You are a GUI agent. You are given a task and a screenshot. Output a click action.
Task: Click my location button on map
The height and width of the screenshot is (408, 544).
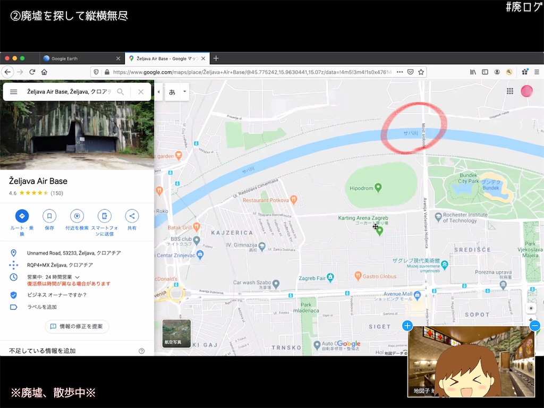(x=531, y=308)
